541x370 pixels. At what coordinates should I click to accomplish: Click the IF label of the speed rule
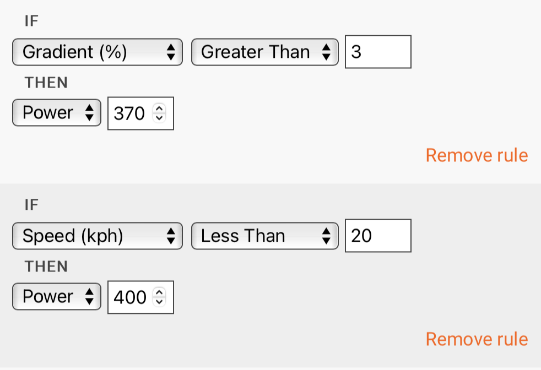tap(32, 205)
